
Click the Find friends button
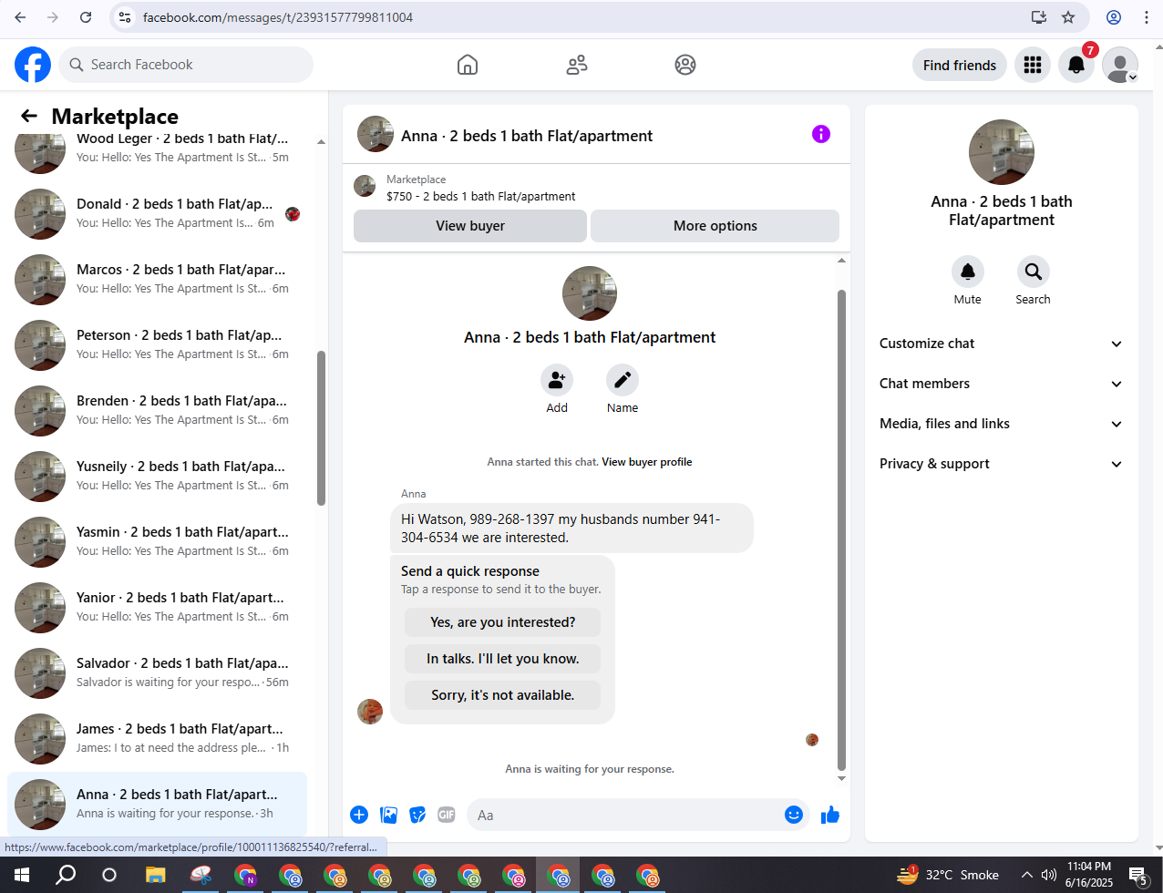(x=960, y=65)
